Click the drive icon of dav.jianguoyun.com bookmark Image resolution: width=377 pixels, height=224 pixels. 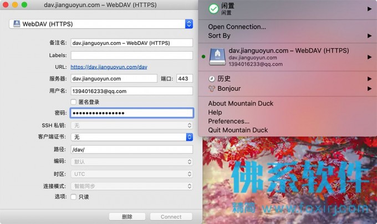click(217, 57)
